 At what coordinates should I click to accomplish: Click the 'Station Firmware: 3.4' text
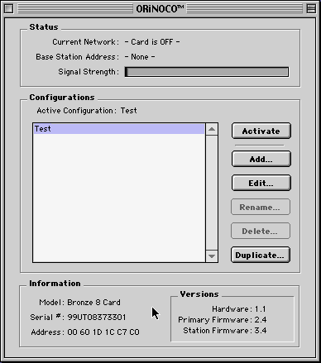[225, 331]
